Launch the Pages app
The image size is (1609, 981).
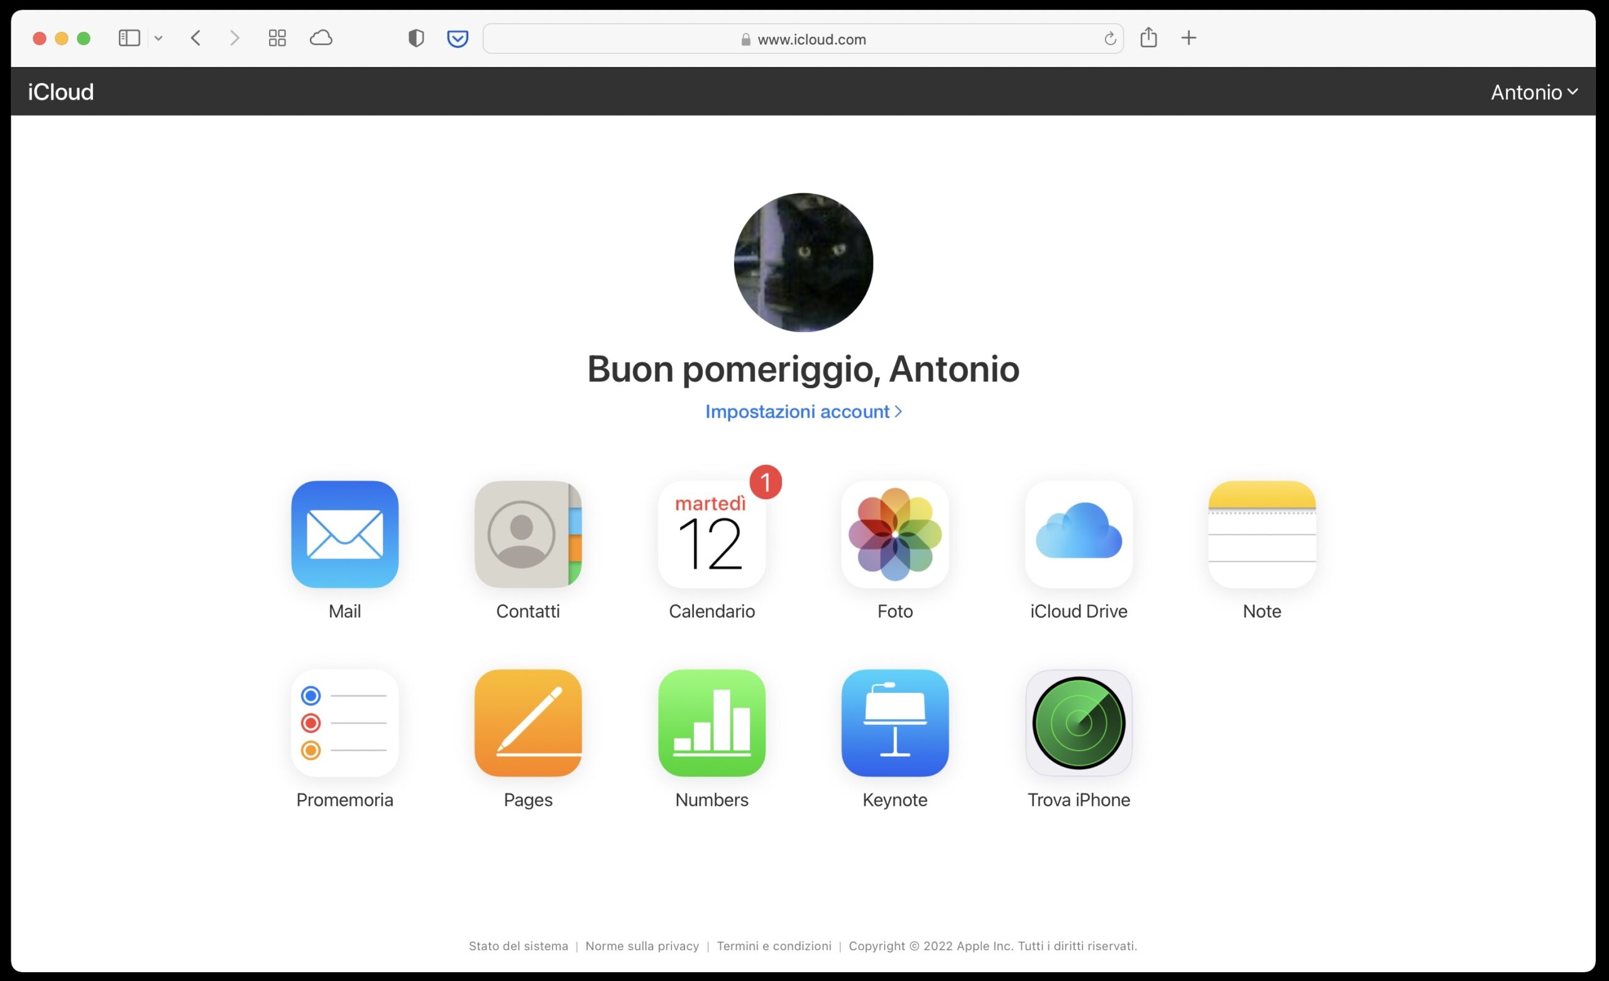click(527, 723)
